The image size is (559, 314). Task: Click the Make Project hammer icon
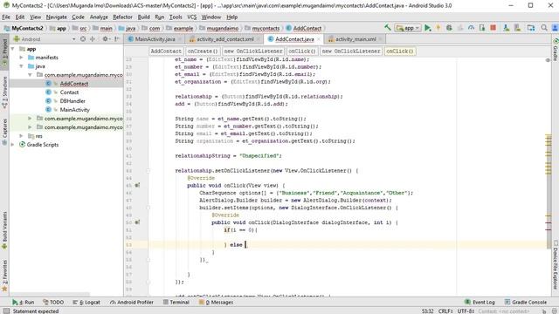[388, 27]
